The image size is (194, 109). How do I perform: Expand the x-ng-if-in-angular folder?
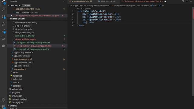[23, 26]
